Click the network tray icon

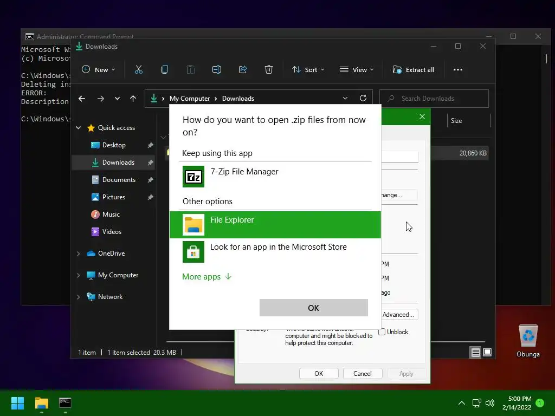point(476,403)
